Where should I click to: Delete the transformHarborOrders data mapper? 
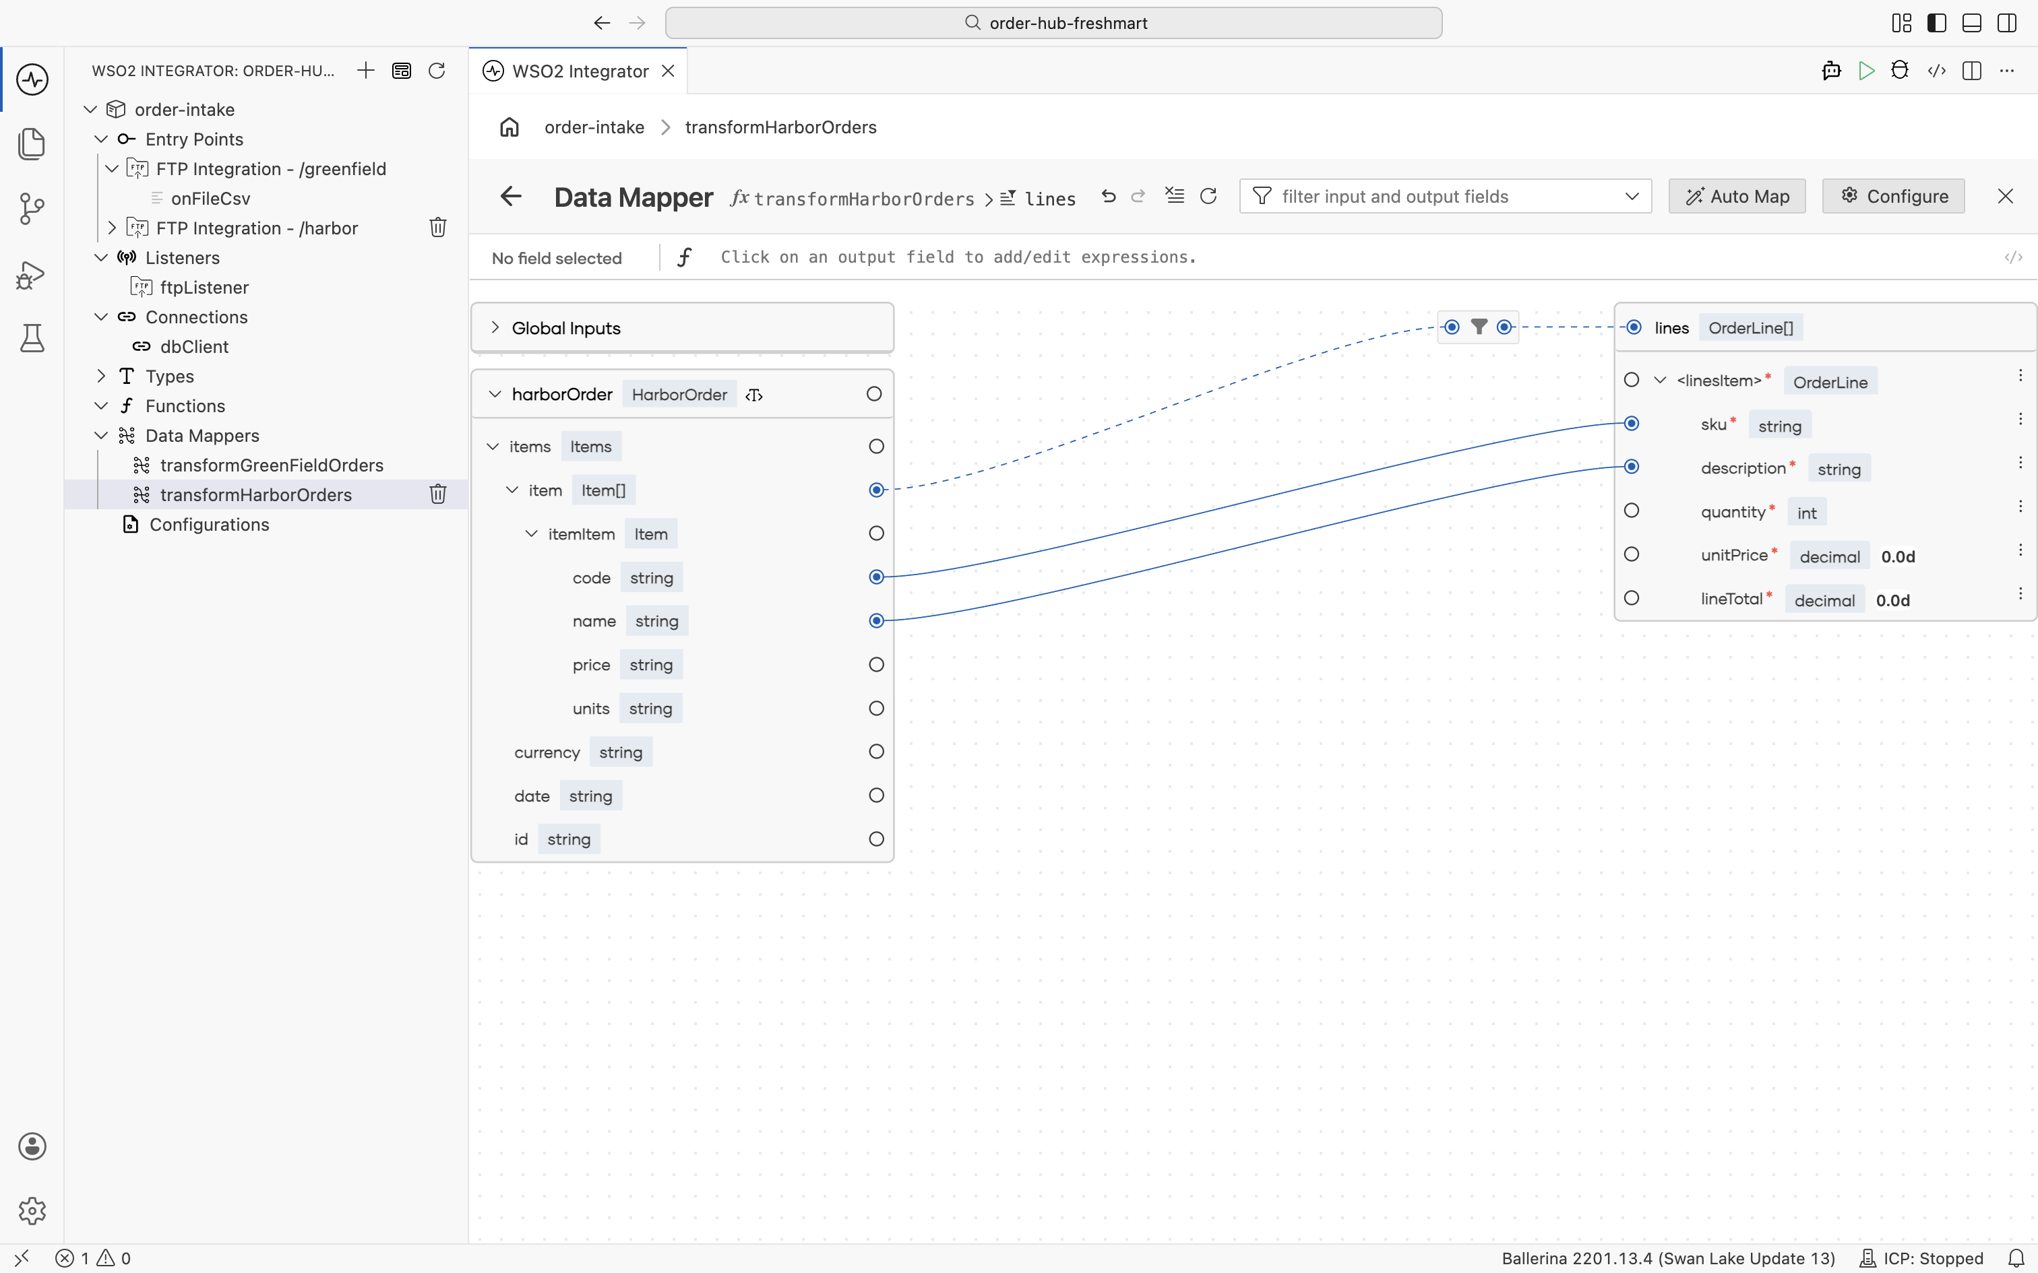click(x=438, y=494)
